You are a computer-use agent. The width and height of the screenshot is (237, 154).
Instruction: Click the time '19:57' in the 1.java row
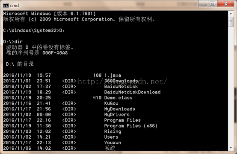point(44,76)
